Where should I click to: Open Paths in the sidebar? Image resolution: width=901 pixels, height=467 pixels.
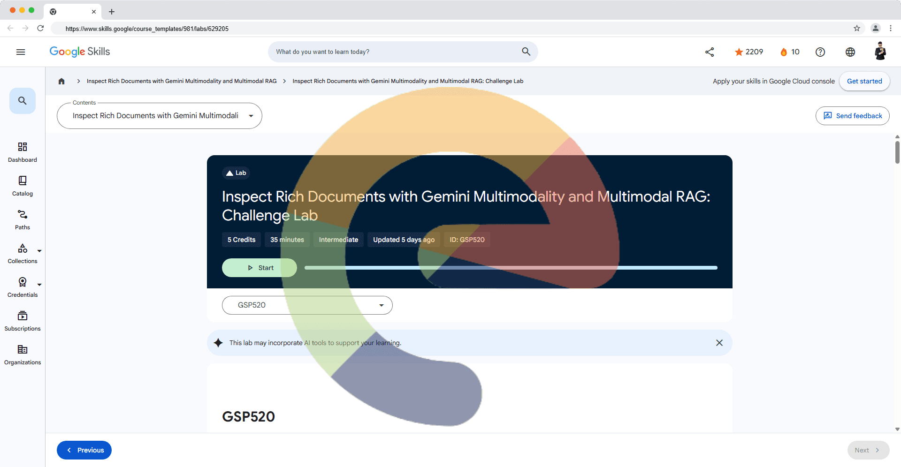point(23,220)
